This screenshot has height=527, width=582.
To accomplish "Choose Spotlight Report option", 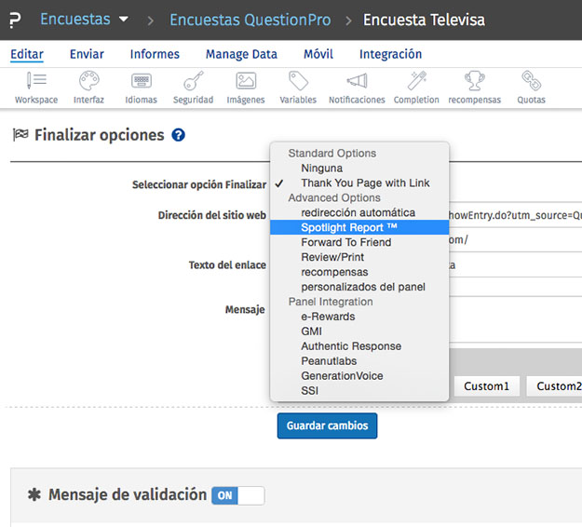I will point(359,227).
